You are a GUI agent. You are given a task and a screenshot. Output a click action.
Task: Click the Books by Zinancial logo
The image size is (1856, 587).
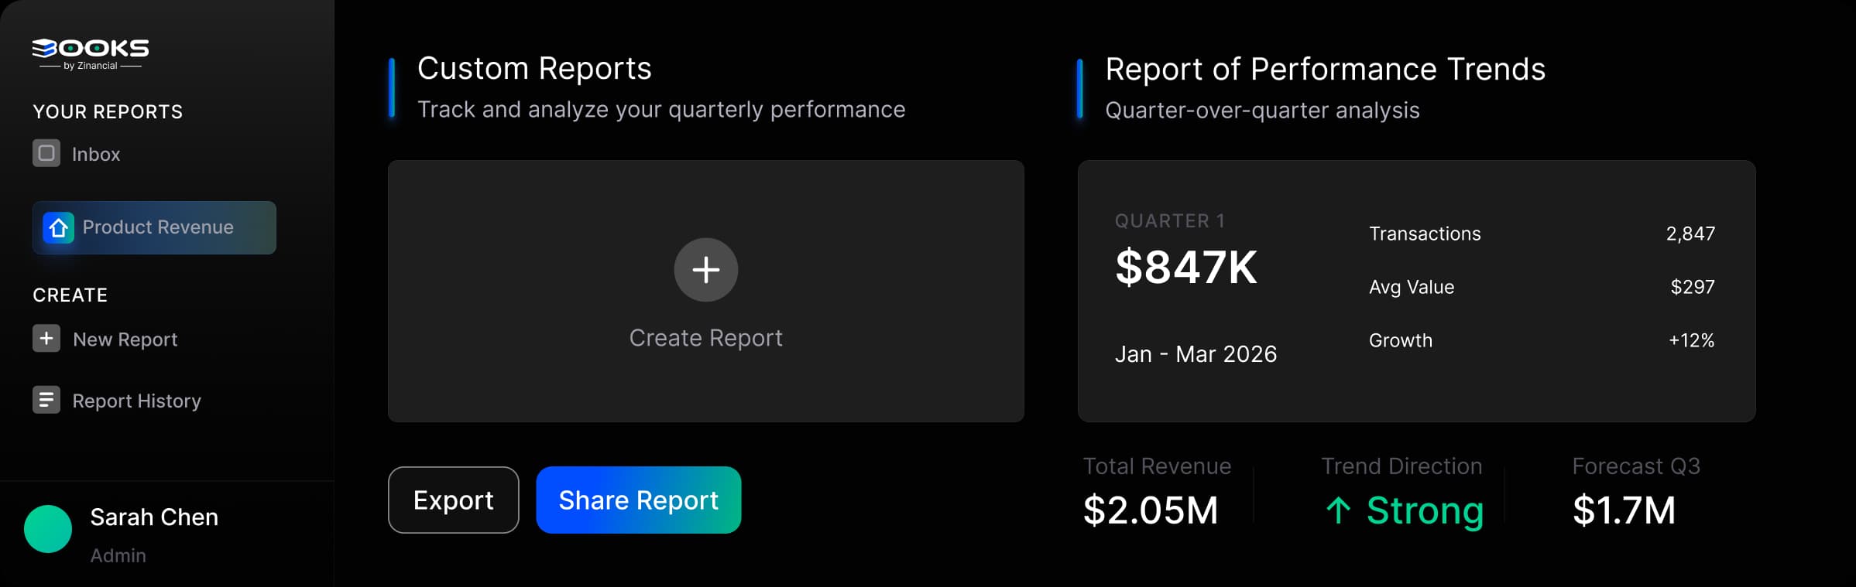tap(91, 54)
